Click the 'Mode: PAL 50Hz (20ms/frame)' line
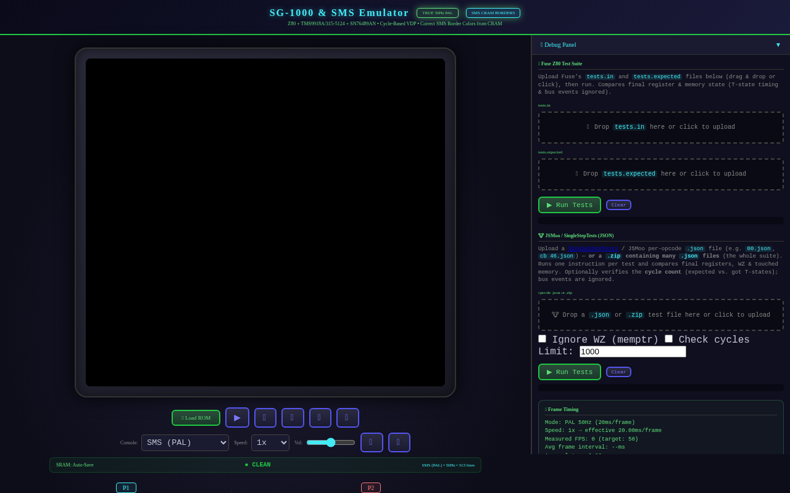 pos(590,423)
